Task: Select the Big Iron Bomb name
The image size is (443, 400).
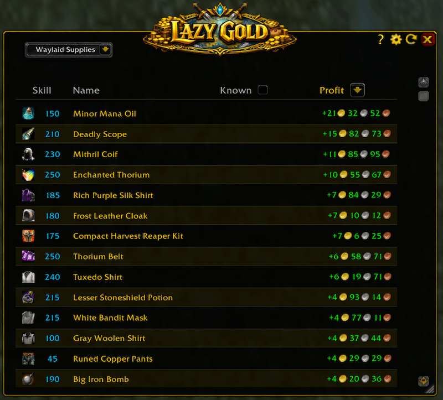Action: pos(101,380)
